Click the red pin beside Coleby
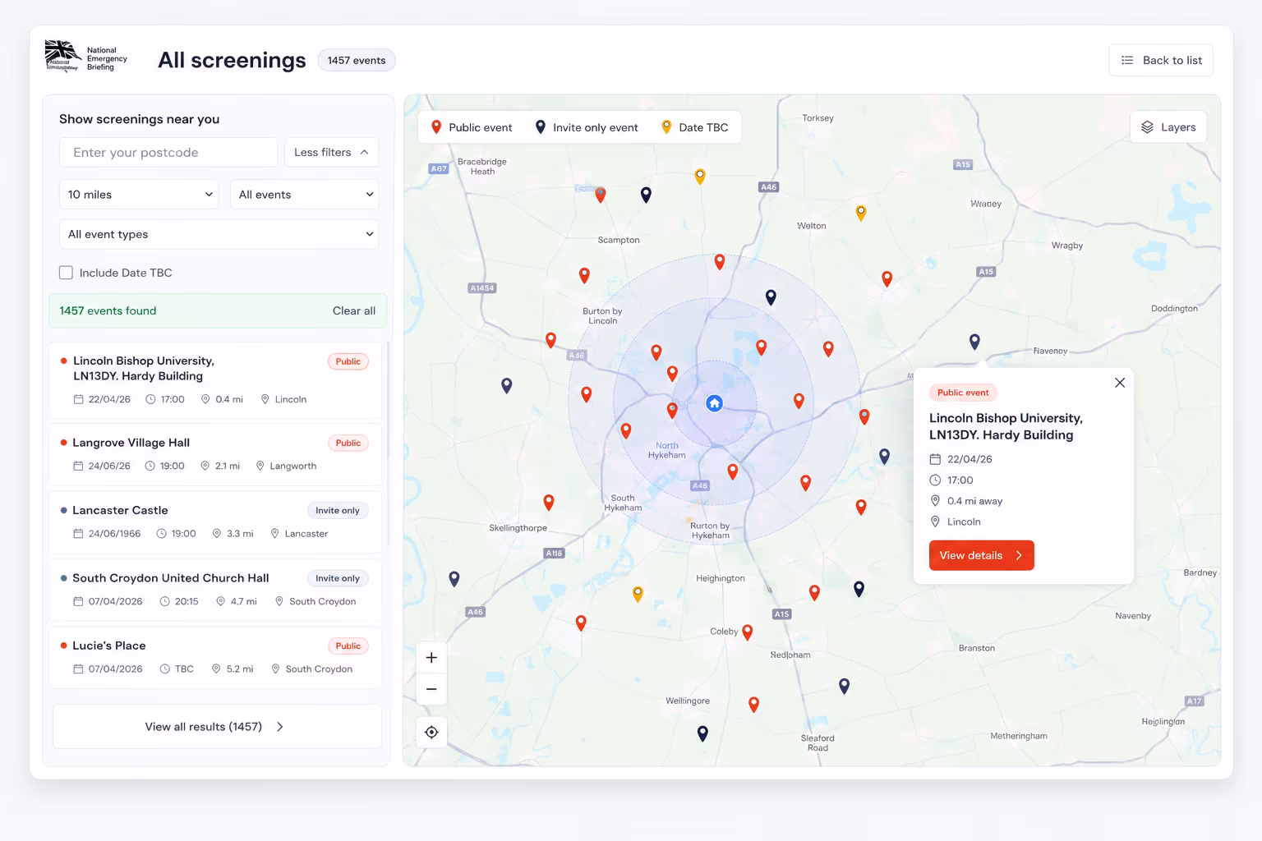The width and height of the screenshot is (1262, 841). (x=748, y=632)
